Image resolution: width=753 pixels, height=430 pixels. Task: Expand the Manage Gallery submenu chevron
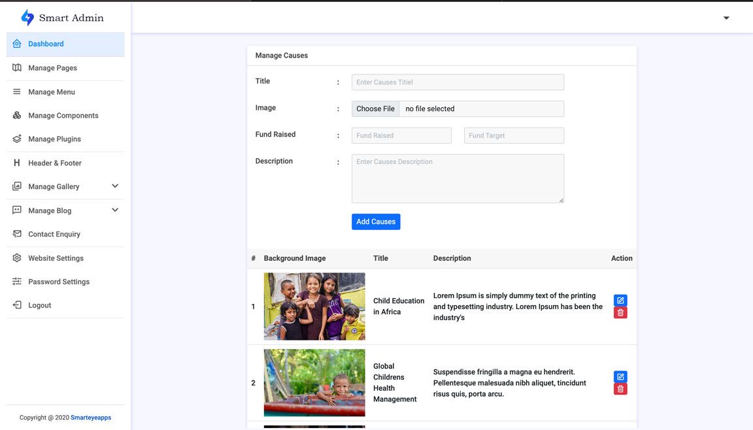pyautogui.click(x=115, y=186)
